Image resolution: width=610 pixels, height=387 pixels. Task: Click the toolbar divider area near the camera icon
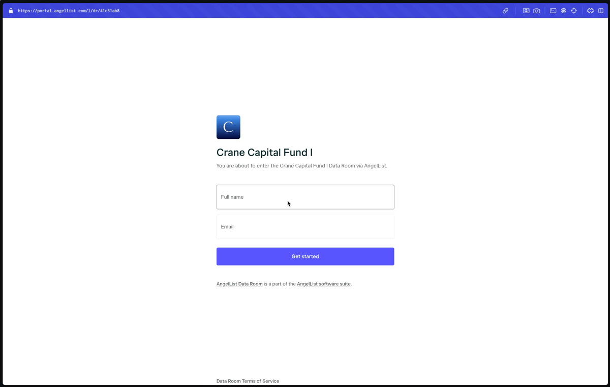point(544,10)
